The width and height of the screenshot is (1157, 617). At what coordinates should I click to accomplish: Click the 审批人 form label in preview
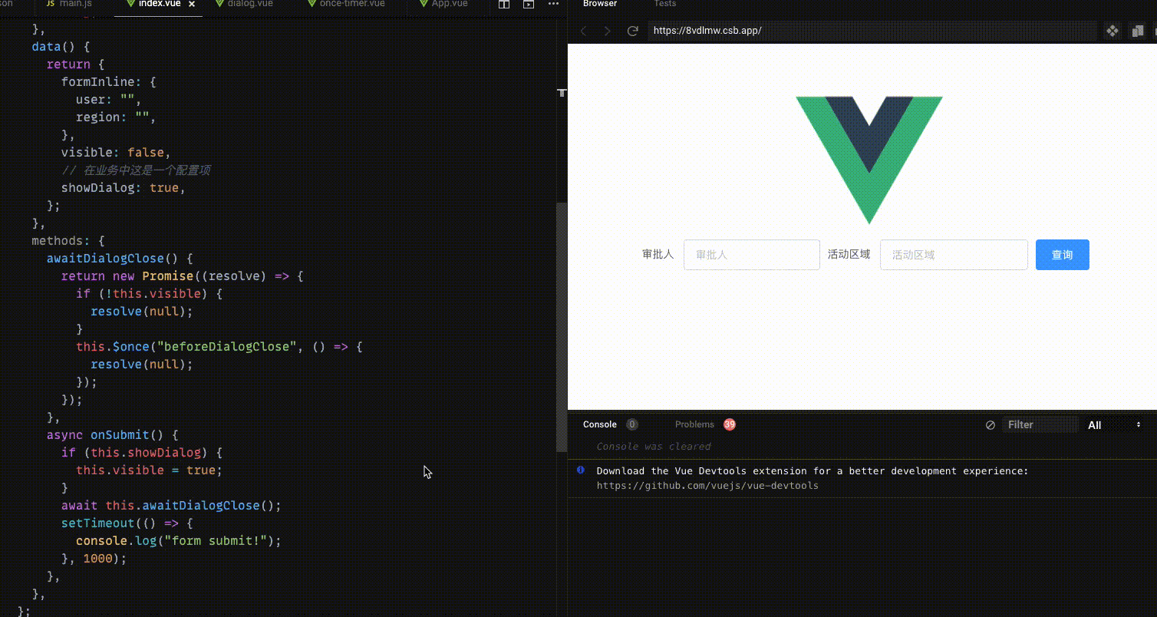coord(658,254)
